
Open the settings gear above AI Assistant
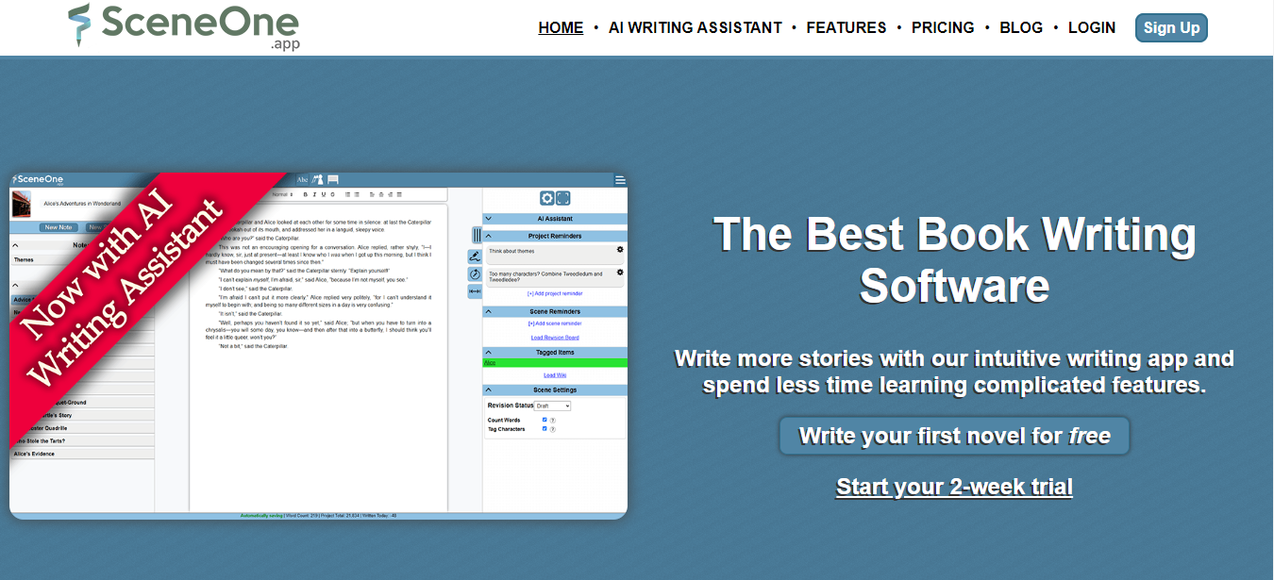point(546,198)
